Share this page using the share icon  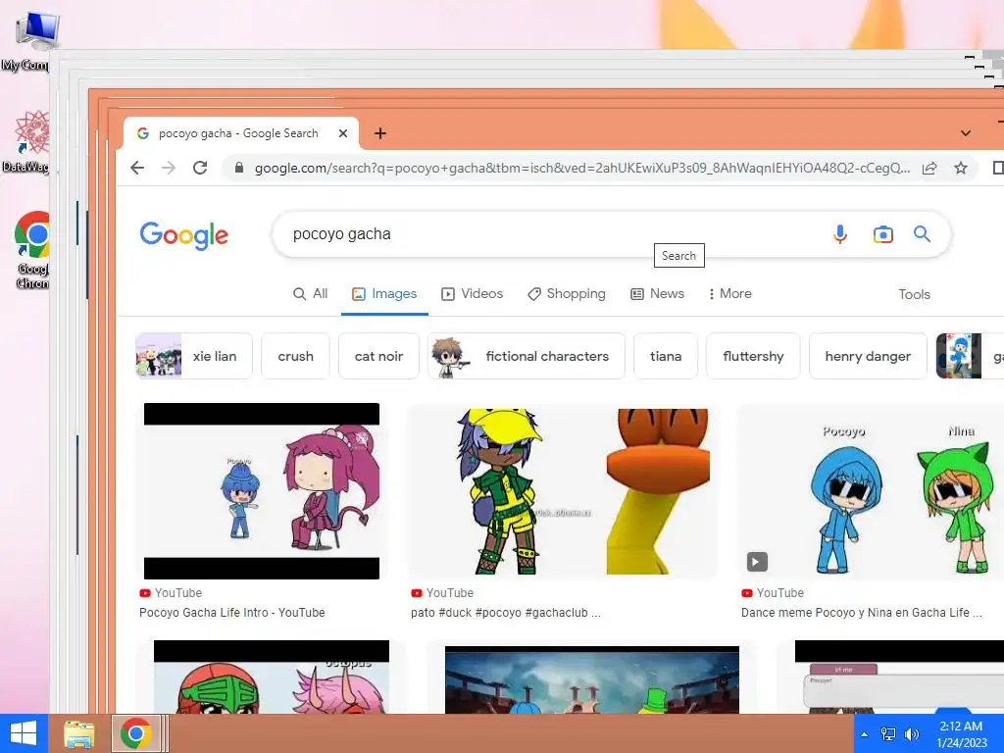[x=929, y=168]
